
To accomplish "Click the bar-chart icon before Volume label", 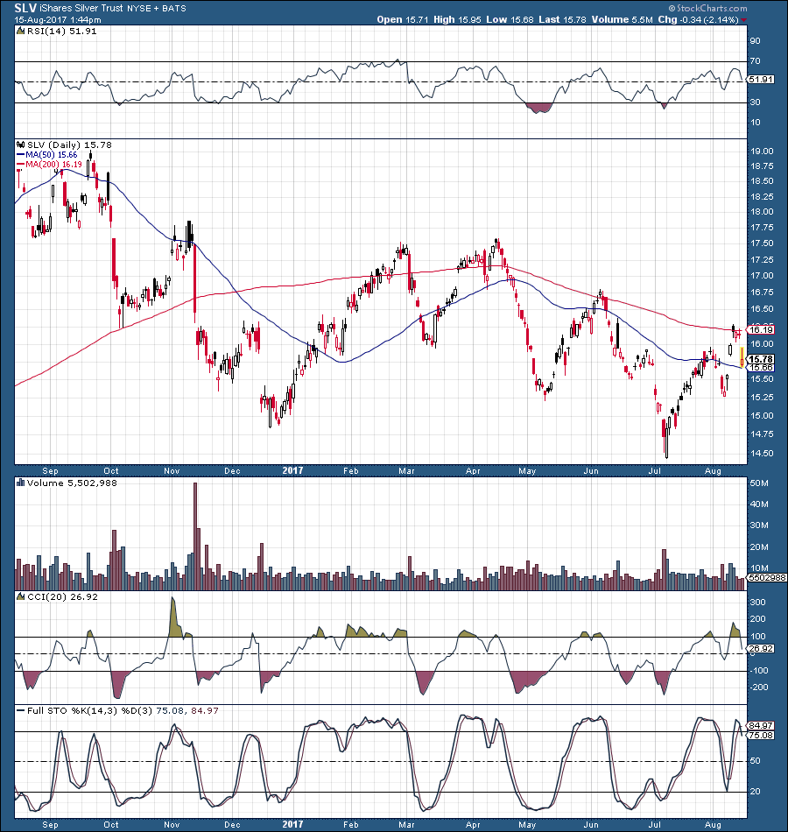I will click(x=21, y=483).
